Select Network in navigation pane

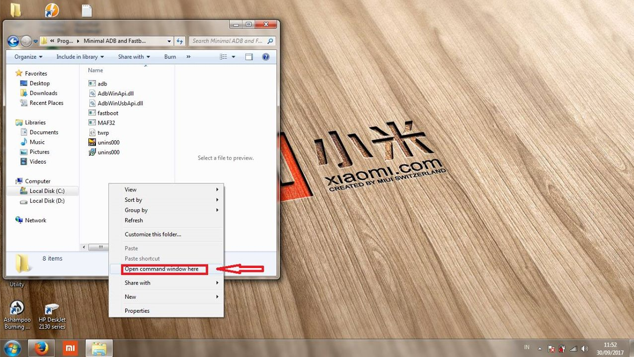[31, 220]
